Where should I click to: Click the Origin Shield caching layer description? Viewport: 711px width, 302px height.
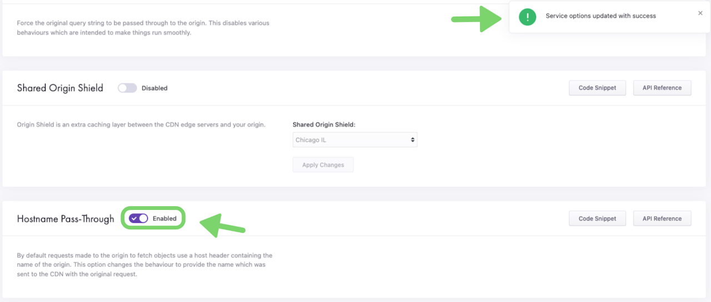click(x=141, y=125)
